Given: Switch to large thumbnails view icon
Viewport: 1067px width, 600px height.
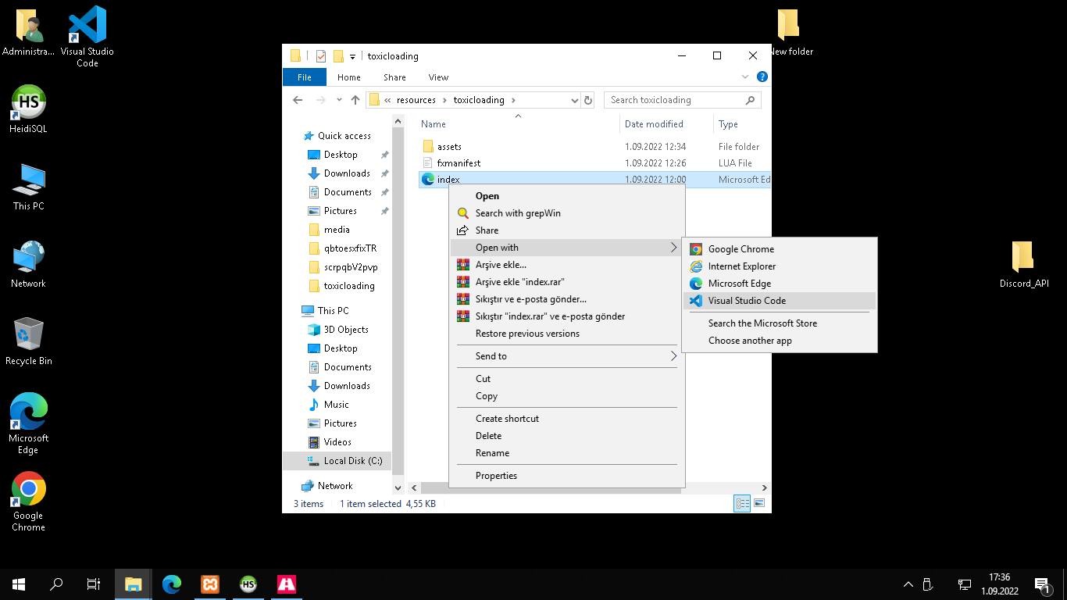Looking at the screenshot, I should [758, 503].
